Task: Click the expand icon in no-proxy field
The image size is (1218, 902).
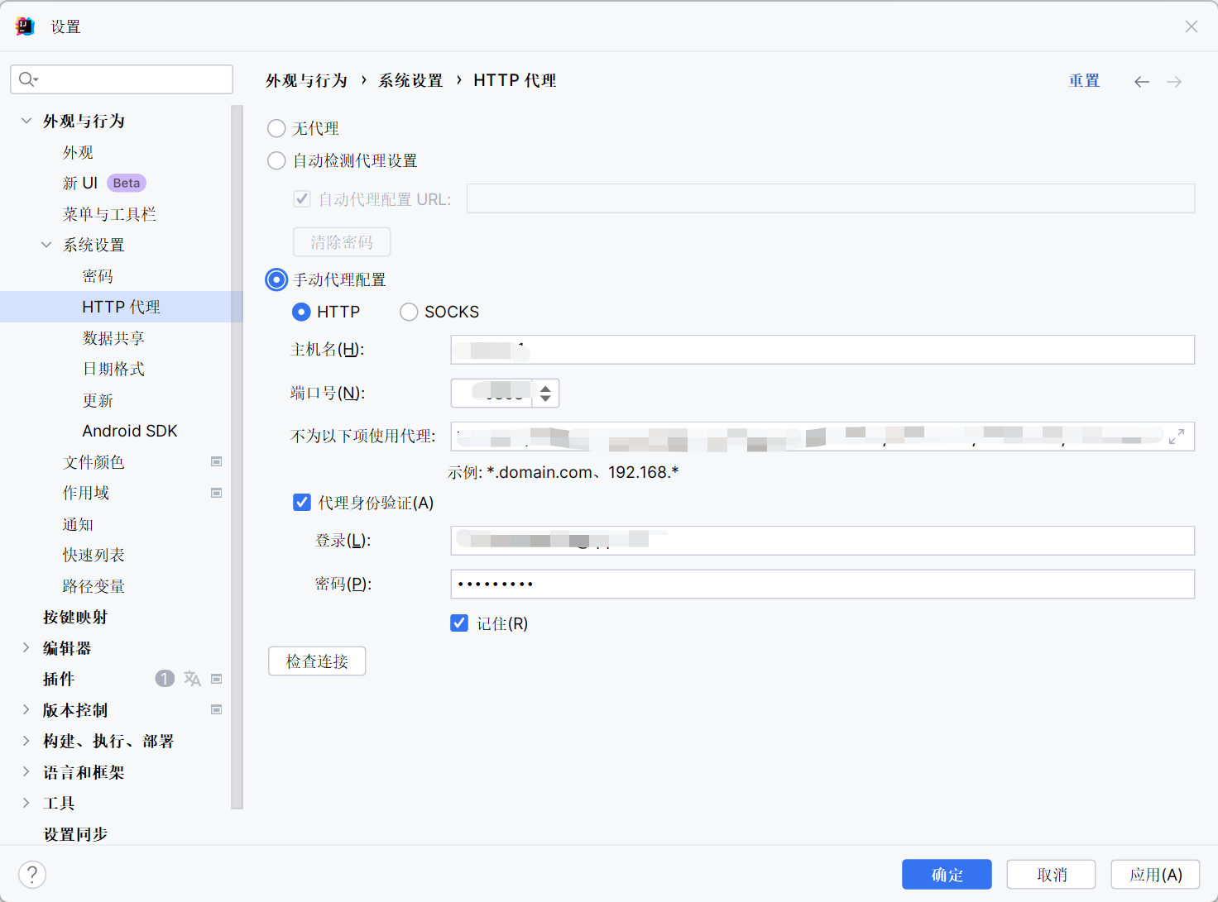Action: (x=1177, y=437)
